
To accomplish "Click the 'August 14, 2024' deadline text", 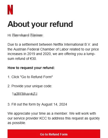I will tap(54, 104).
